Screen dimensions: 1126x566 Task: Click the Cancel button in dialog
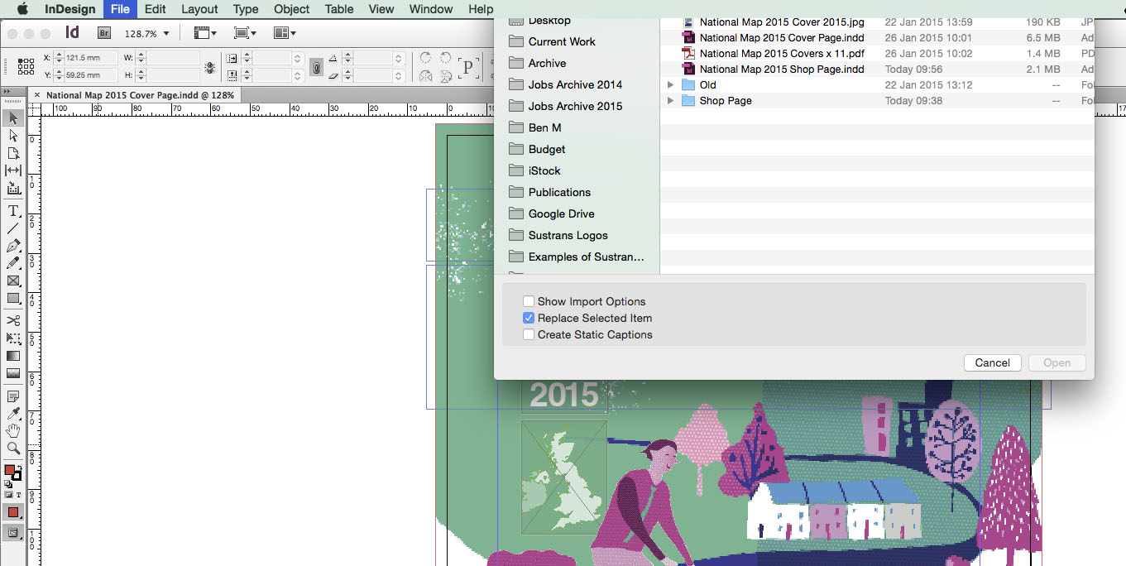(992, 362)
